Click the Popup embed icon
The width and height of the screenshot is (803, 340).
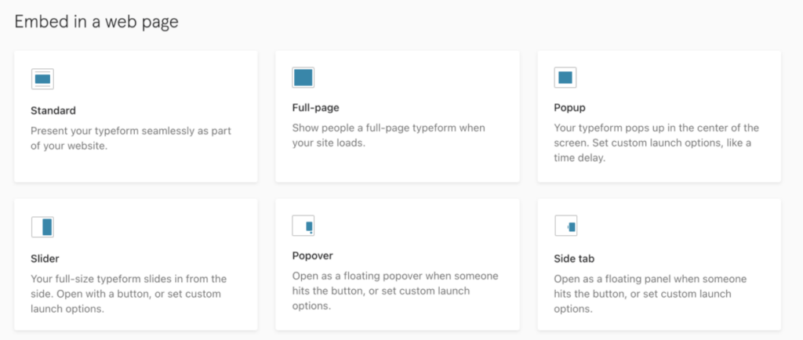(565, 78)
